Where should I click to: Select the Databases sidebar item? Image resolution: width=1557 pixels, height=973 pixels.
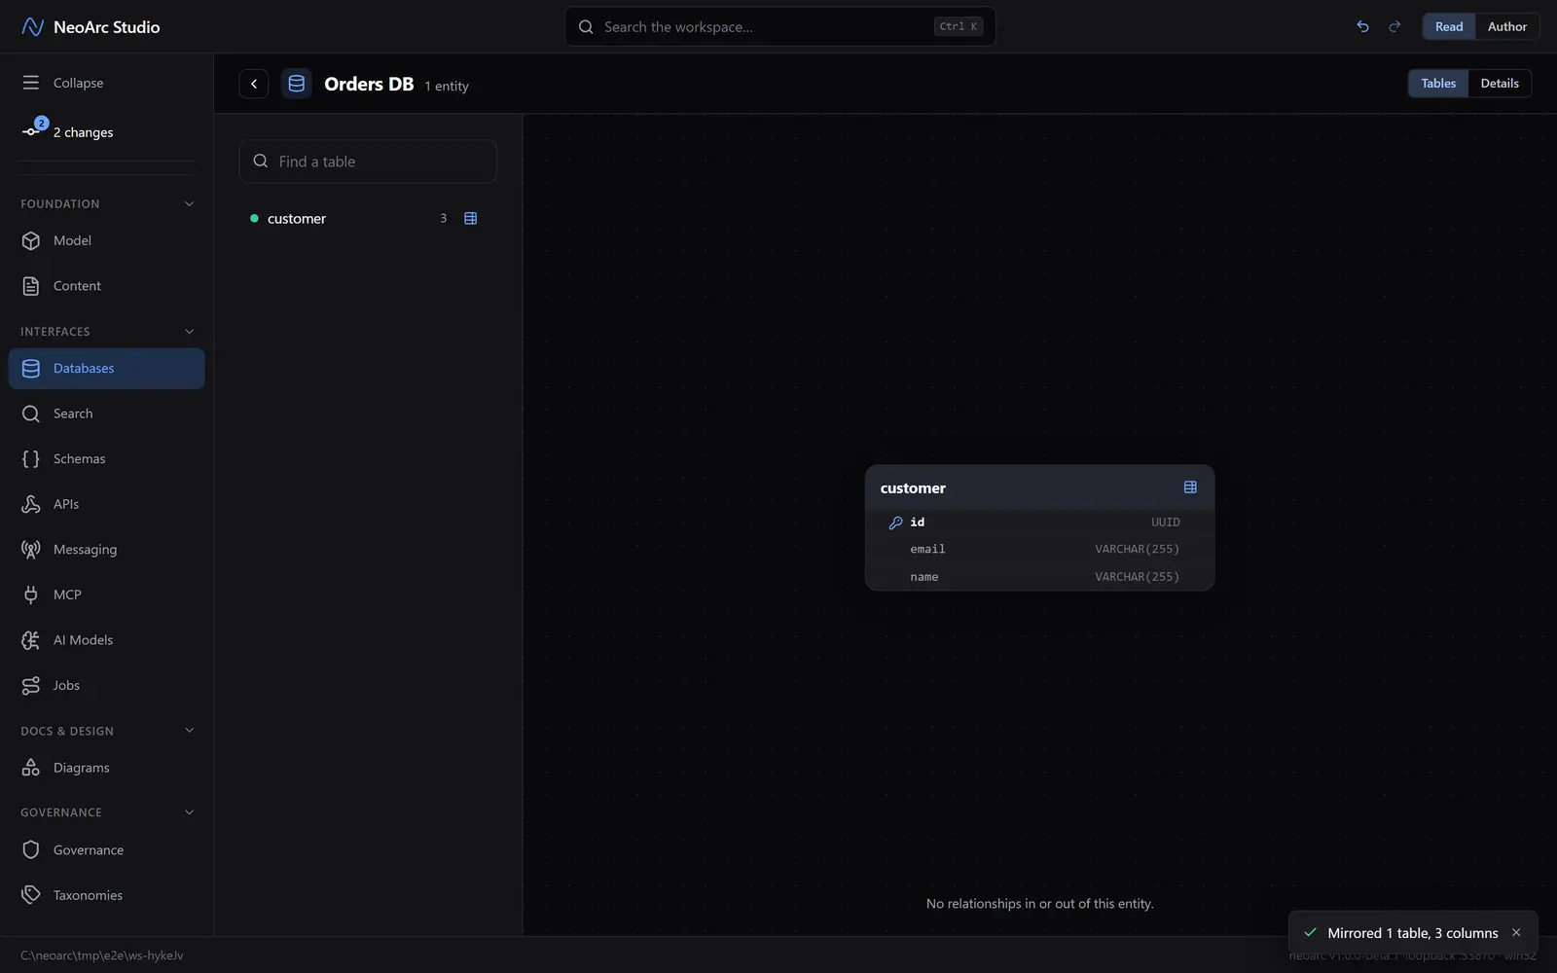pyautogui.click(x=107, y=369)
